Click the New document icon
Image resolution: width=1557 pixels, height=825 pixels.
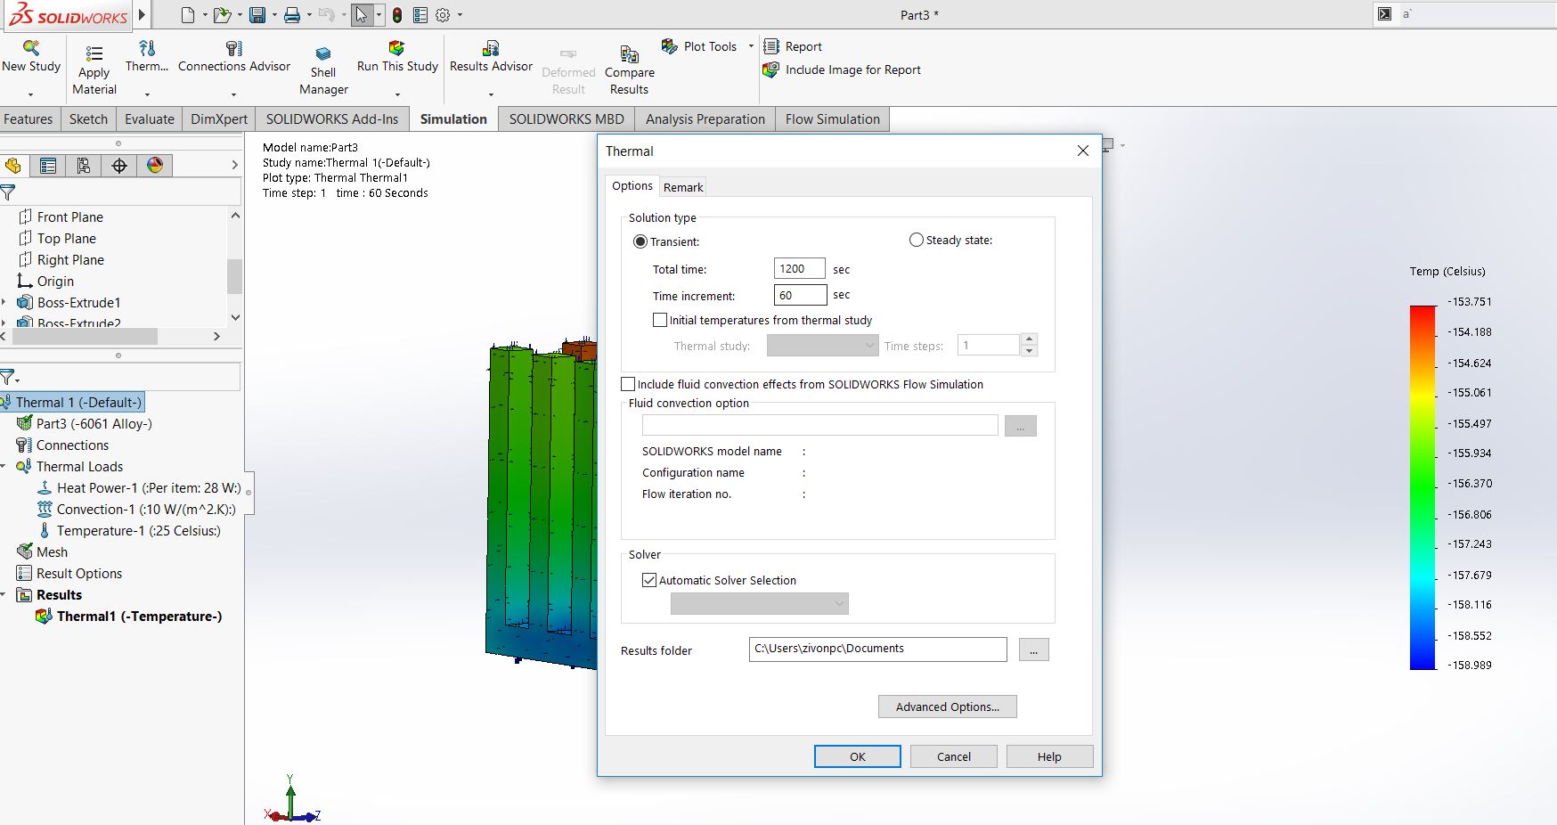coord(187,15)
